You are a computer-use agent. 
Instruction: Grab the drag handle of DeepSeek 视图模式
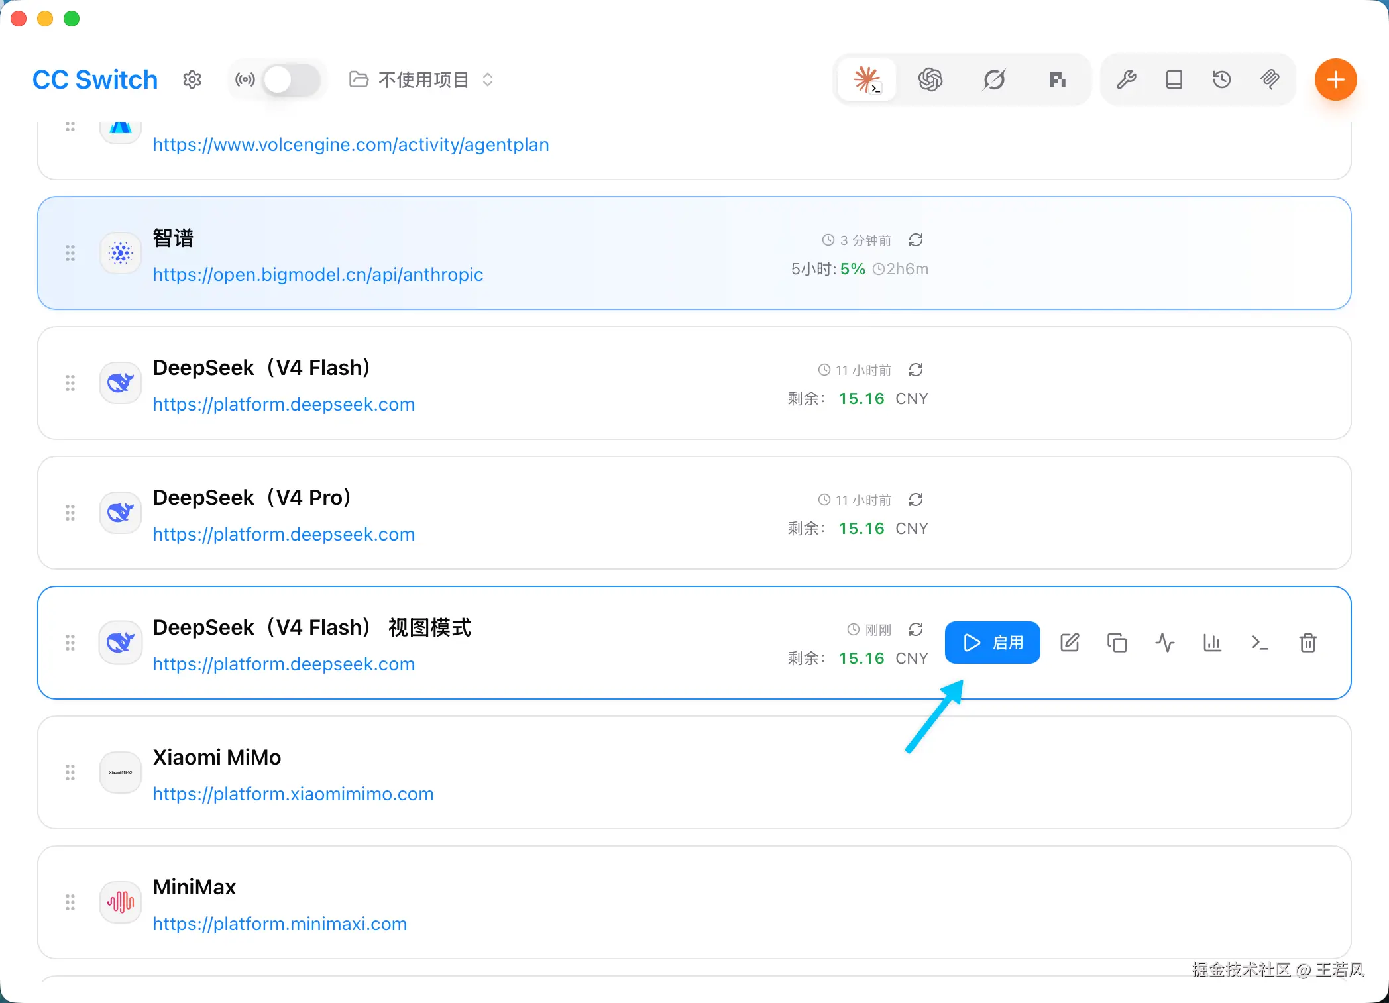point(70,643)
